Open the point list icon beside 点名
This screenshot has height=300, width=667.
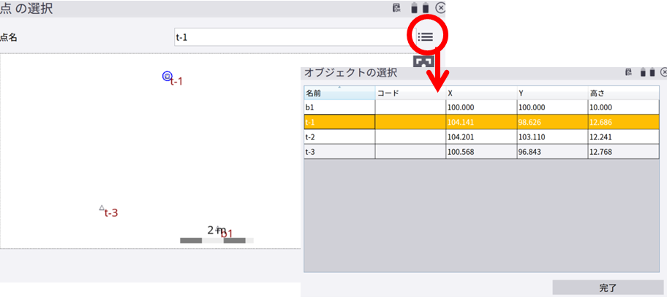point(426,36)
